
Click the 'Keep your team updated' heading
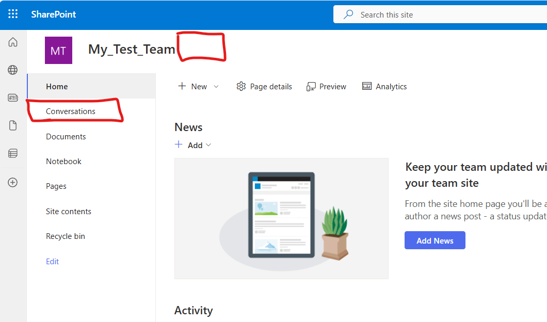[x=476, y=175]
